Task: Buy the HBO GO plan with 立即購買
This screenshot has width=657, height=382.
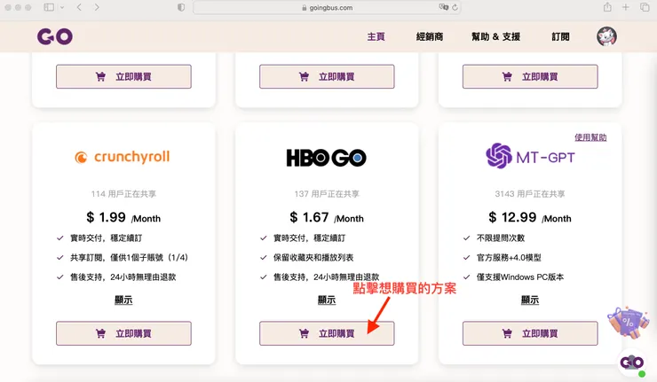Action: pyautogui.click(x=327, y=333)
